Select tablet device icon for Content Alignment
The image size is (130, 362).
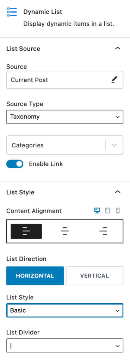pos(107,211)
